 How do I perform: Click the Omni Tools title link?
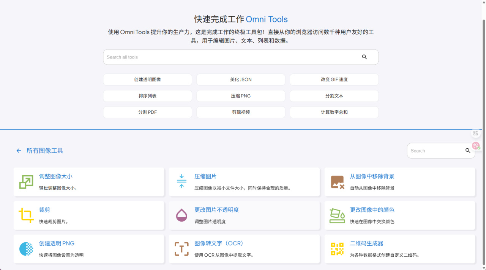click(x=267, y=19)
